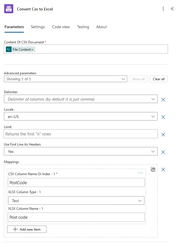Click the Convert Csv to Excel title

(35, 9)
